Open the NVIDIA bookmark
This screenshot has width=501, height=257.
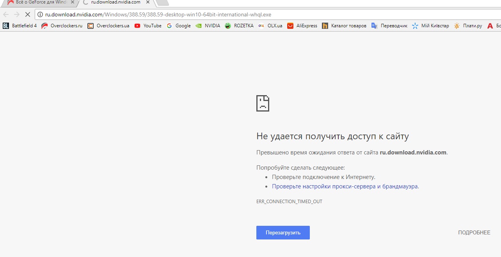[x=208, y=26]
